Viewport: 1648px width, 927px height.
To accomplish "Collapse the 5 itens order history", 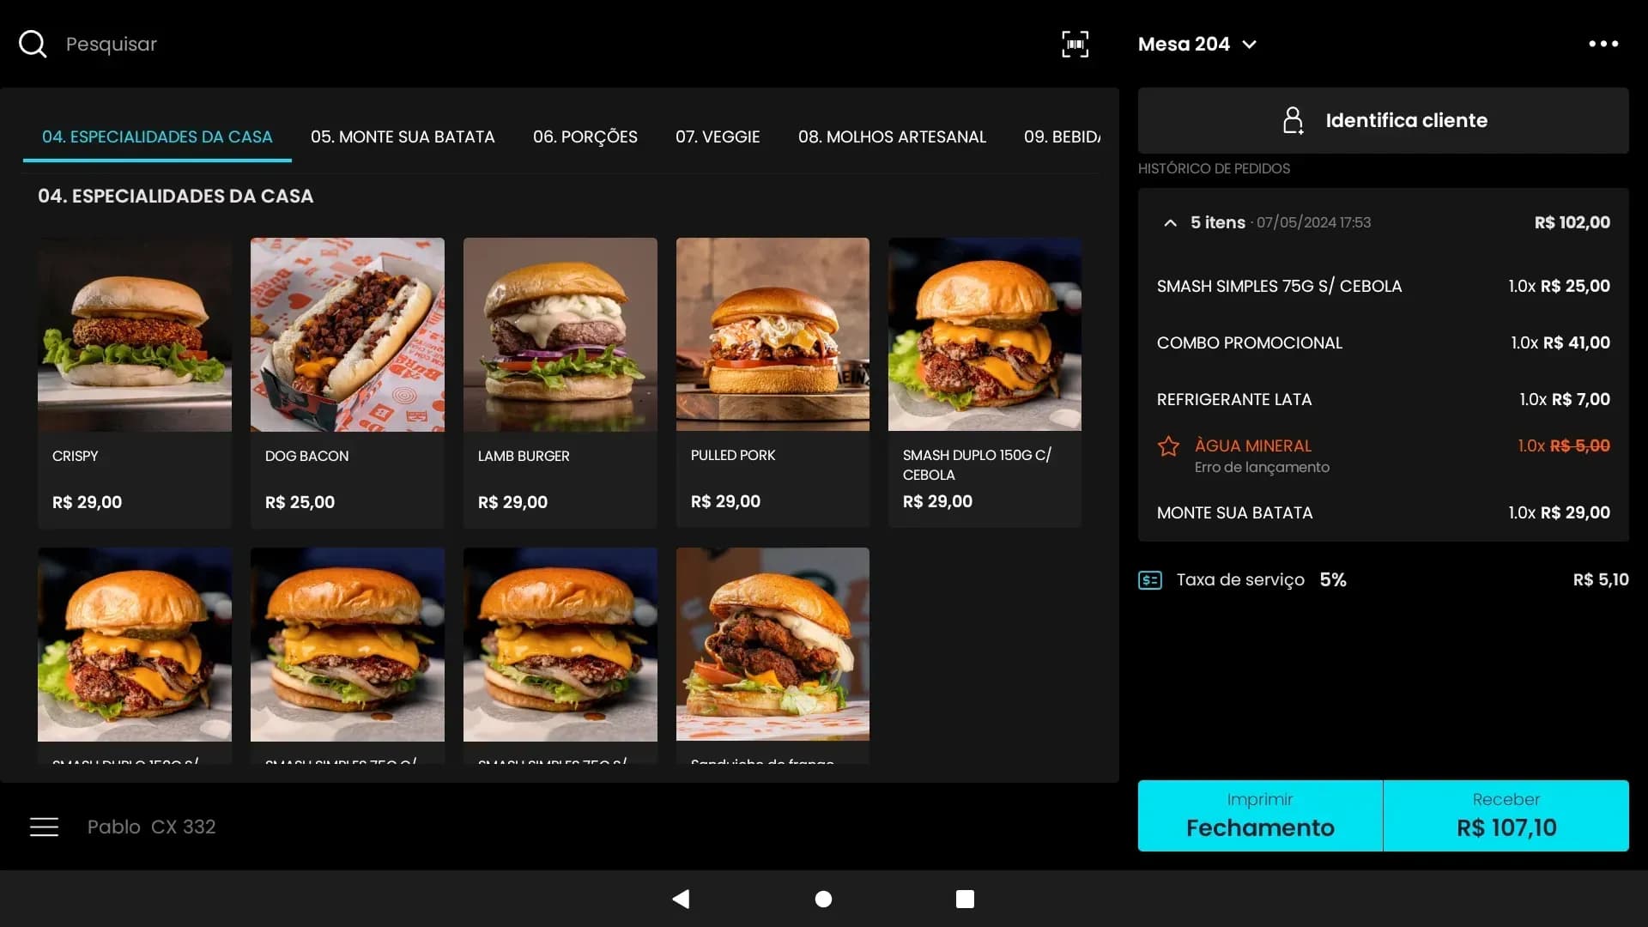I will point(1170,222).
